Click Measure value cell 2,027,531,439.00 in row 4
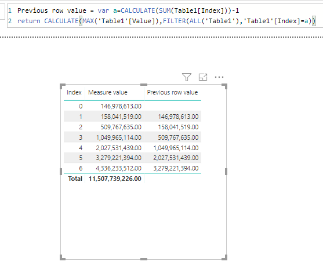Image resolution: width=323 pixels, height=276 pixels. 119,148
